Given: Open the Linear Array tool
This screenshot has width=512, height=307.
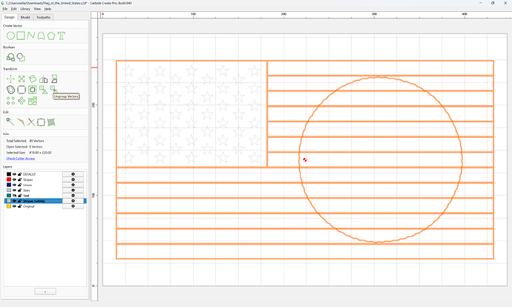Looking at the screenshot, I should [x=10, y=101].
